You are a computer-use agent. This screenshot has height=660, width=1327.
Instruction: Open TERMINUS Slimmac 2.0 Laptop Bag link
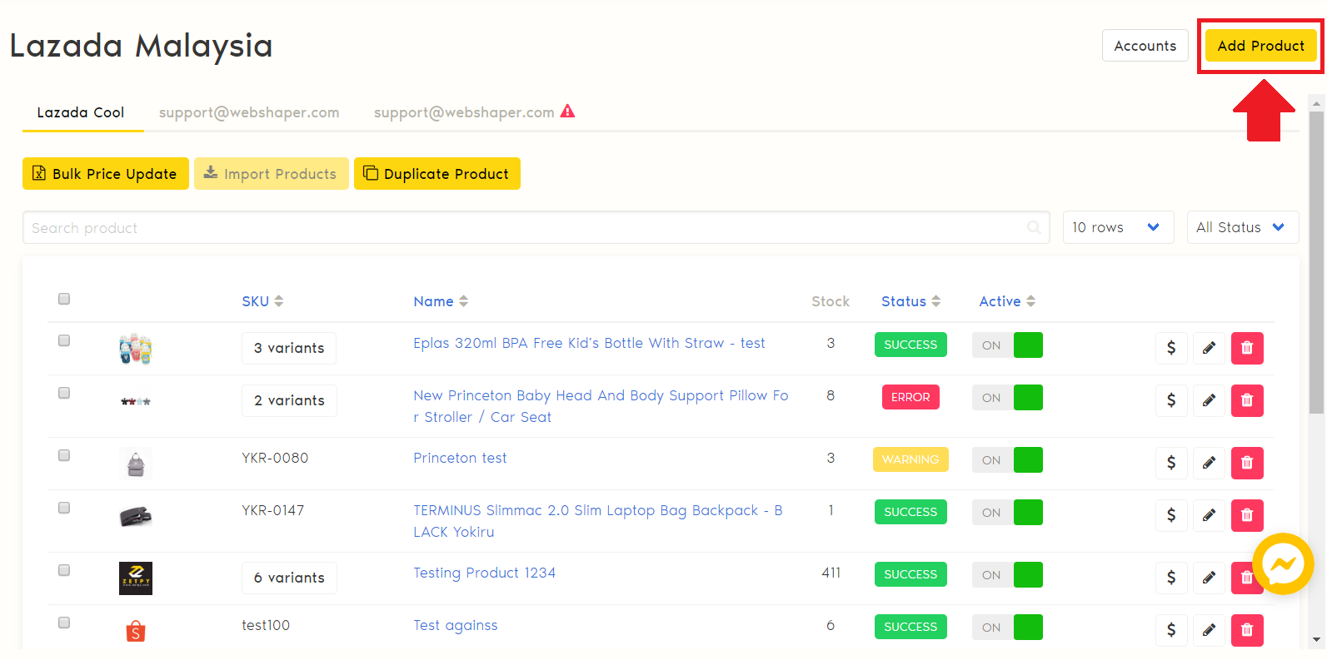(x=598, y=521)
